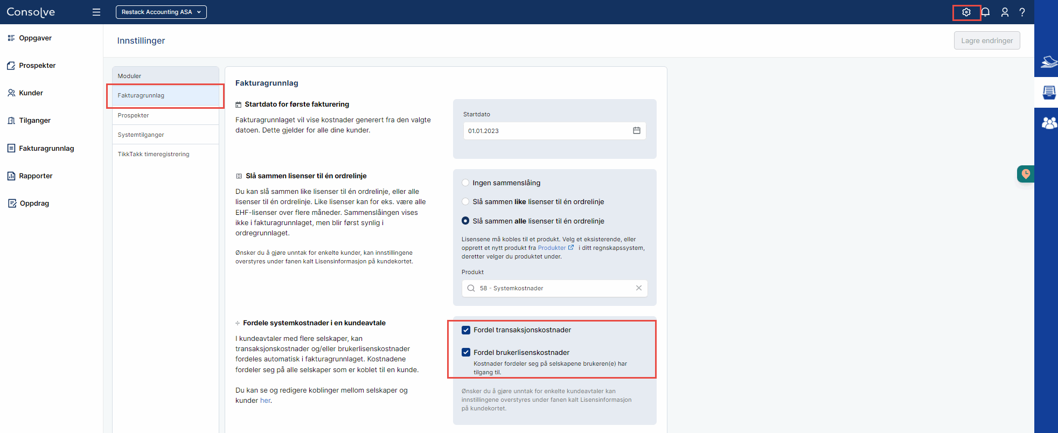Click the external link icon beside Produkter

571,248
